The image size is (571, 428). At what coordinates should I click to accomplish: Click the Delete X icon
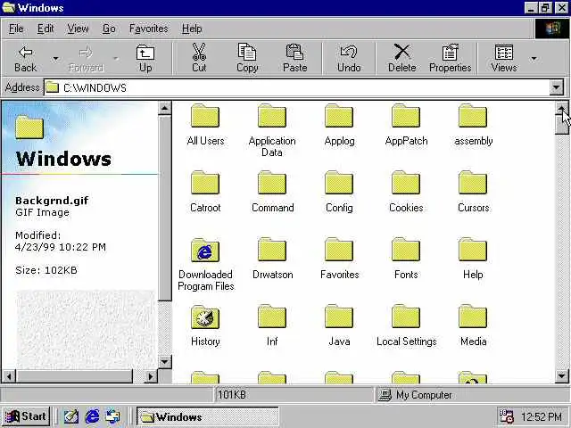pos(402,58)
